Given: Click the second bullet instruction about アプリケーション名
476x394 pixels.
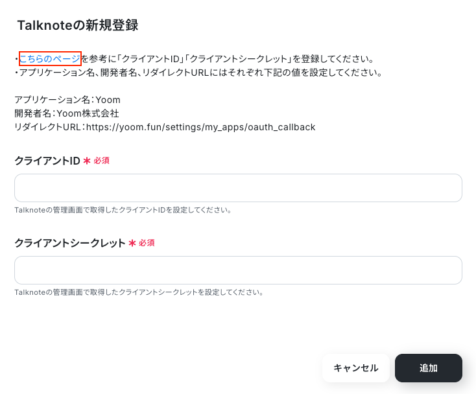Looking at the screenshot, I should tap(198, 73).
